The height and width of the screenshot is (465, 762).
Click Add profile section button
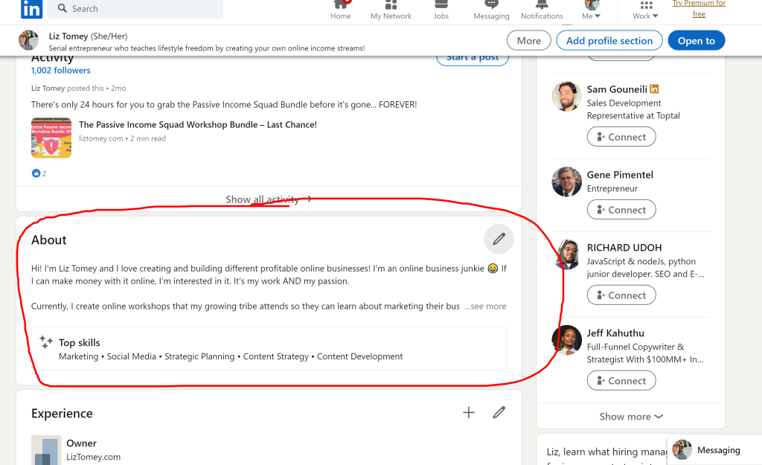click(x=609, y=40)
